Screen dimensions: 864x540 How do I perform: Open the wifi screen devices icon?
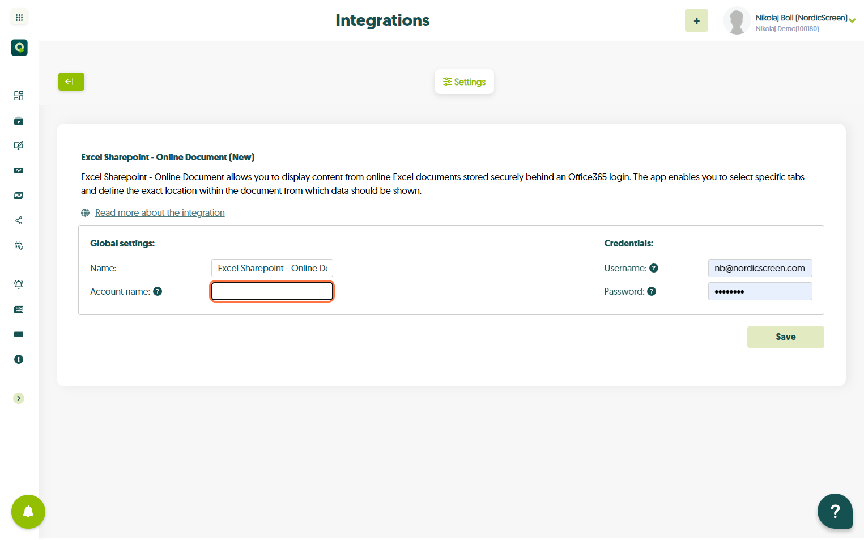tap(19, 171)
